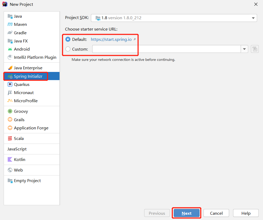263x220 pixels.
Task: Click the Java Enterprise icon
Action: [10, 68]
